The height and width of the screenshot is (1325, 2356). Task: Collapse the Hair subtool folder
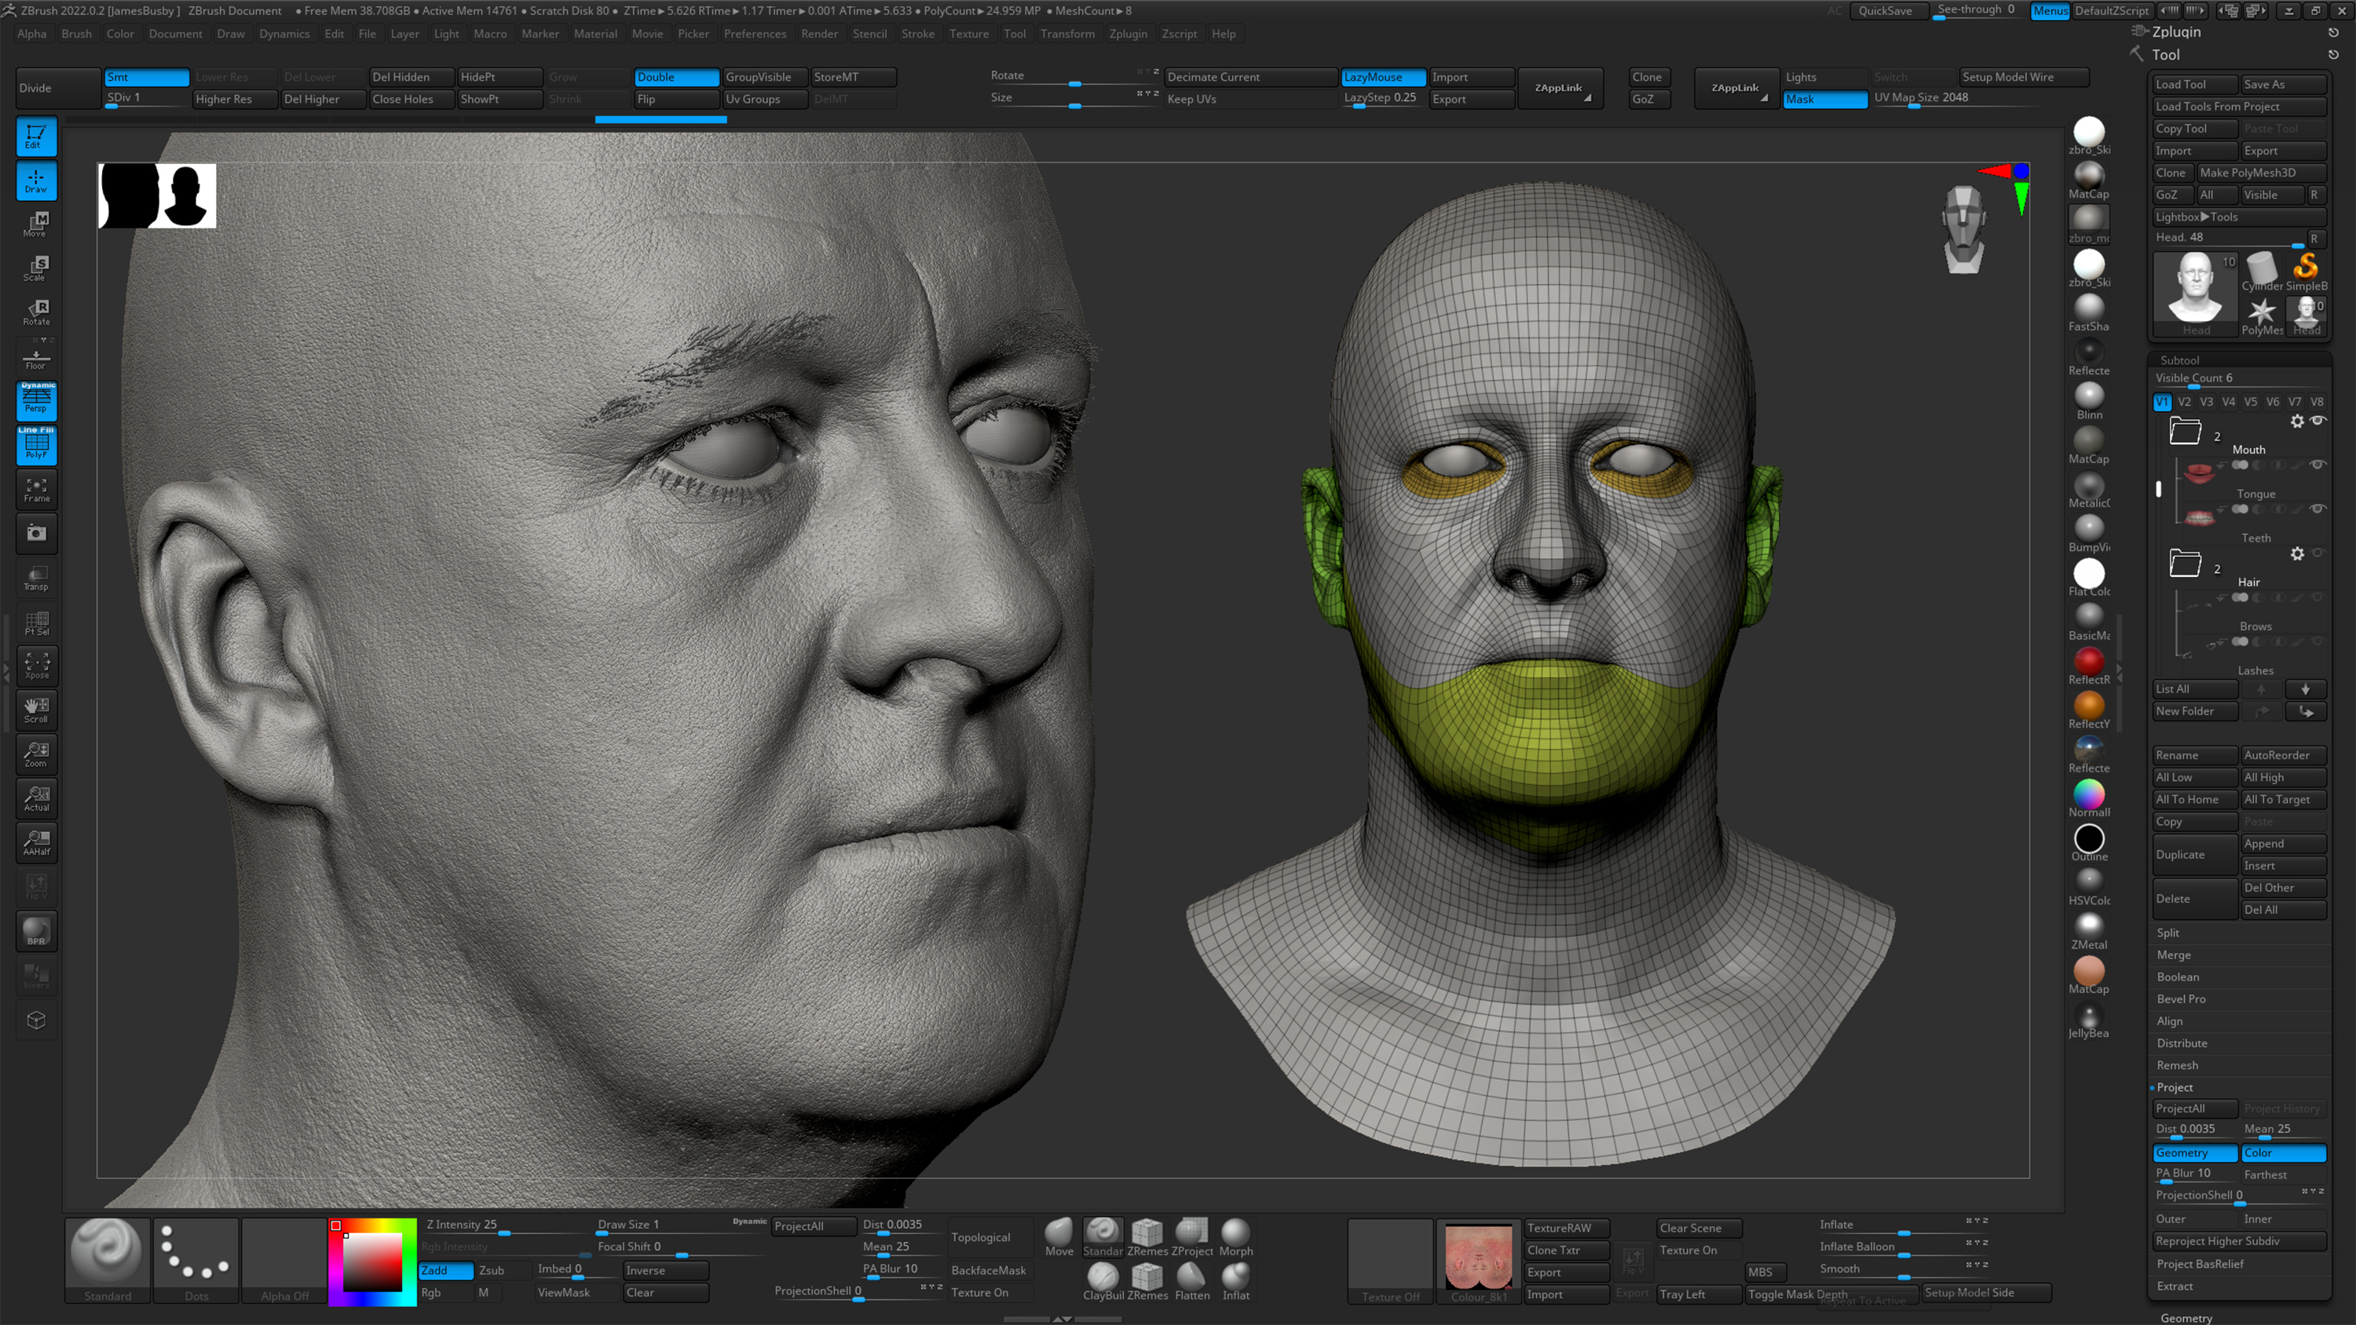tap(2186, 564)
